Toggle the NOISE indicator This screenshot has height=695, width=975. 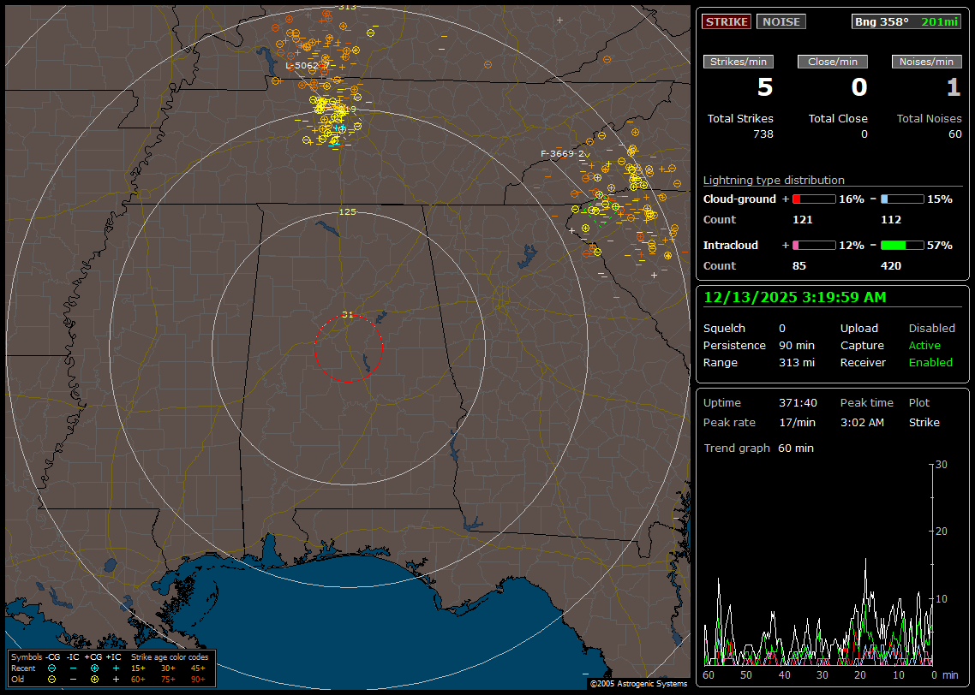tap(781, 21)
